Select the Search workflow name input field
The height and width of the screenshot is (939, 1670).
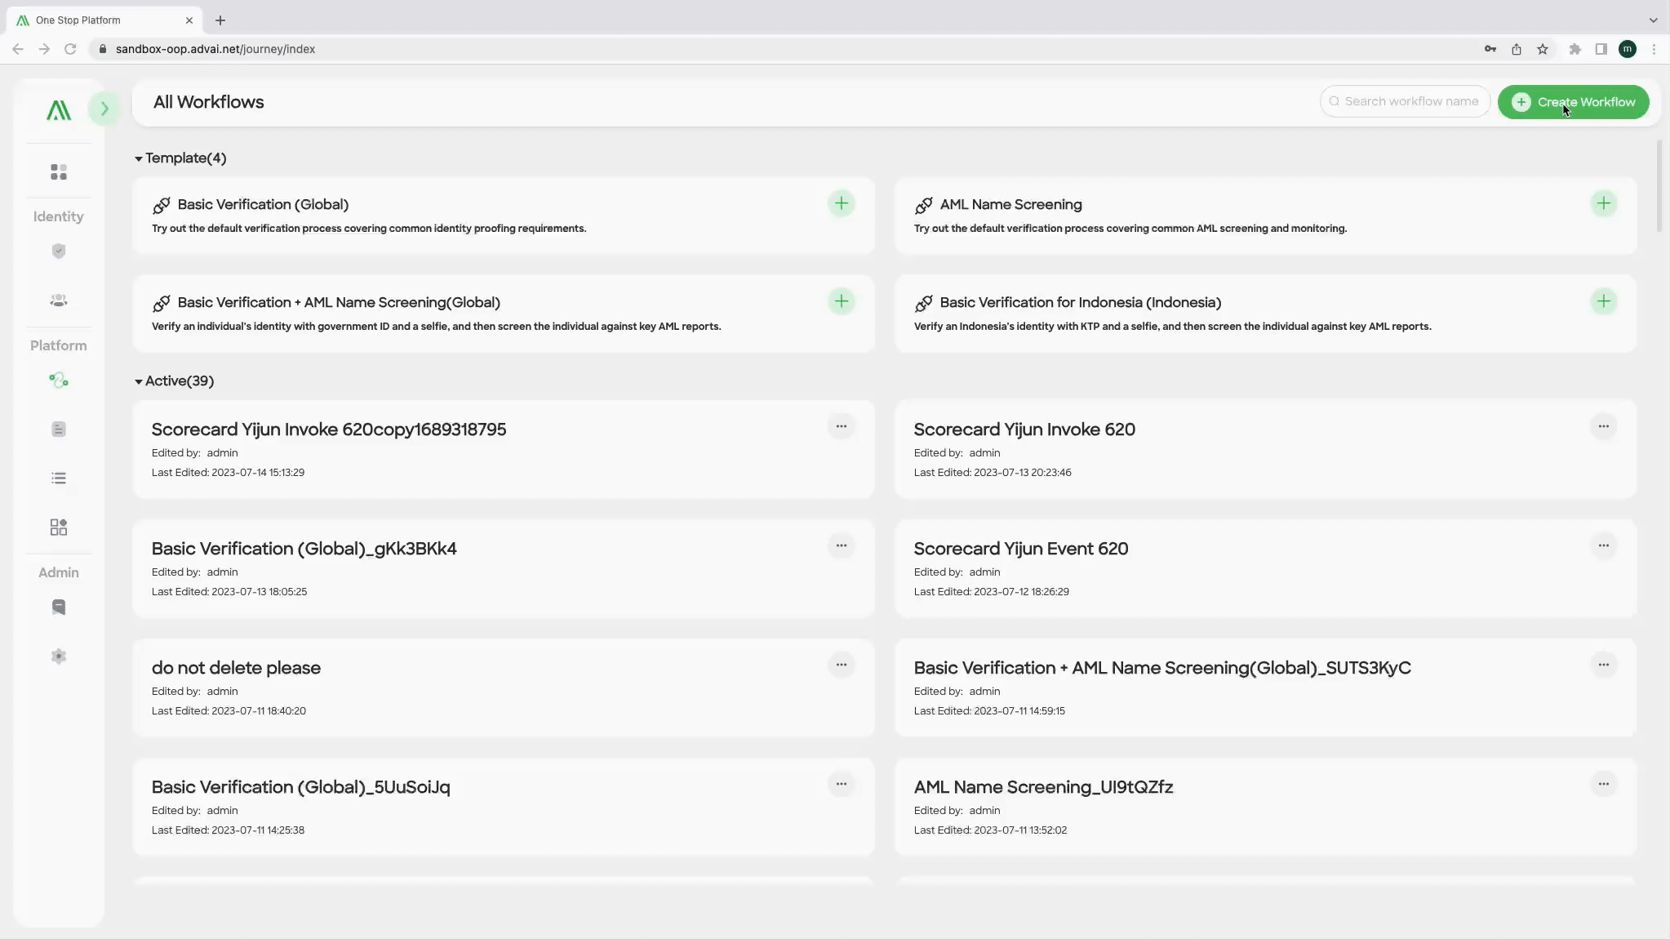click(x=1409, y=102)
